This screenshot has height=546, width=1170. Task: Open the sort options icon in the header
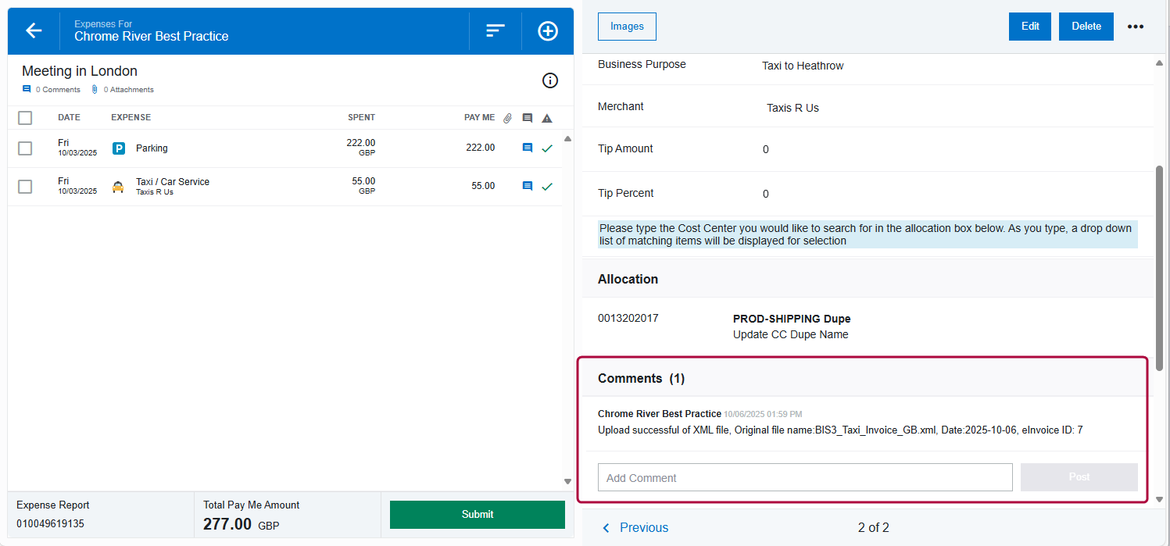point(495,30)
